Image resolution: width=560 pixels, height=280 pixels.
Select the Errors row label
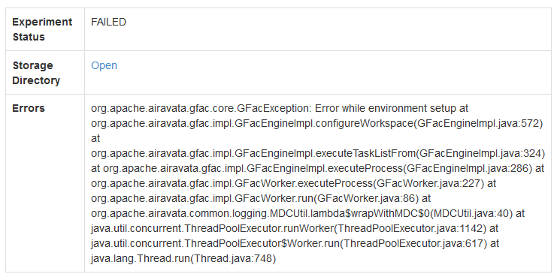(x=29, y=108)
